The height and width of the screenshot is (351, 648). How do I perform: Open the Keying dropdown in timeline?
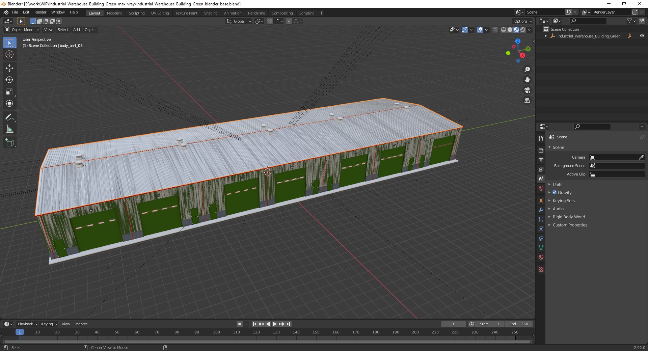(49, 324)
